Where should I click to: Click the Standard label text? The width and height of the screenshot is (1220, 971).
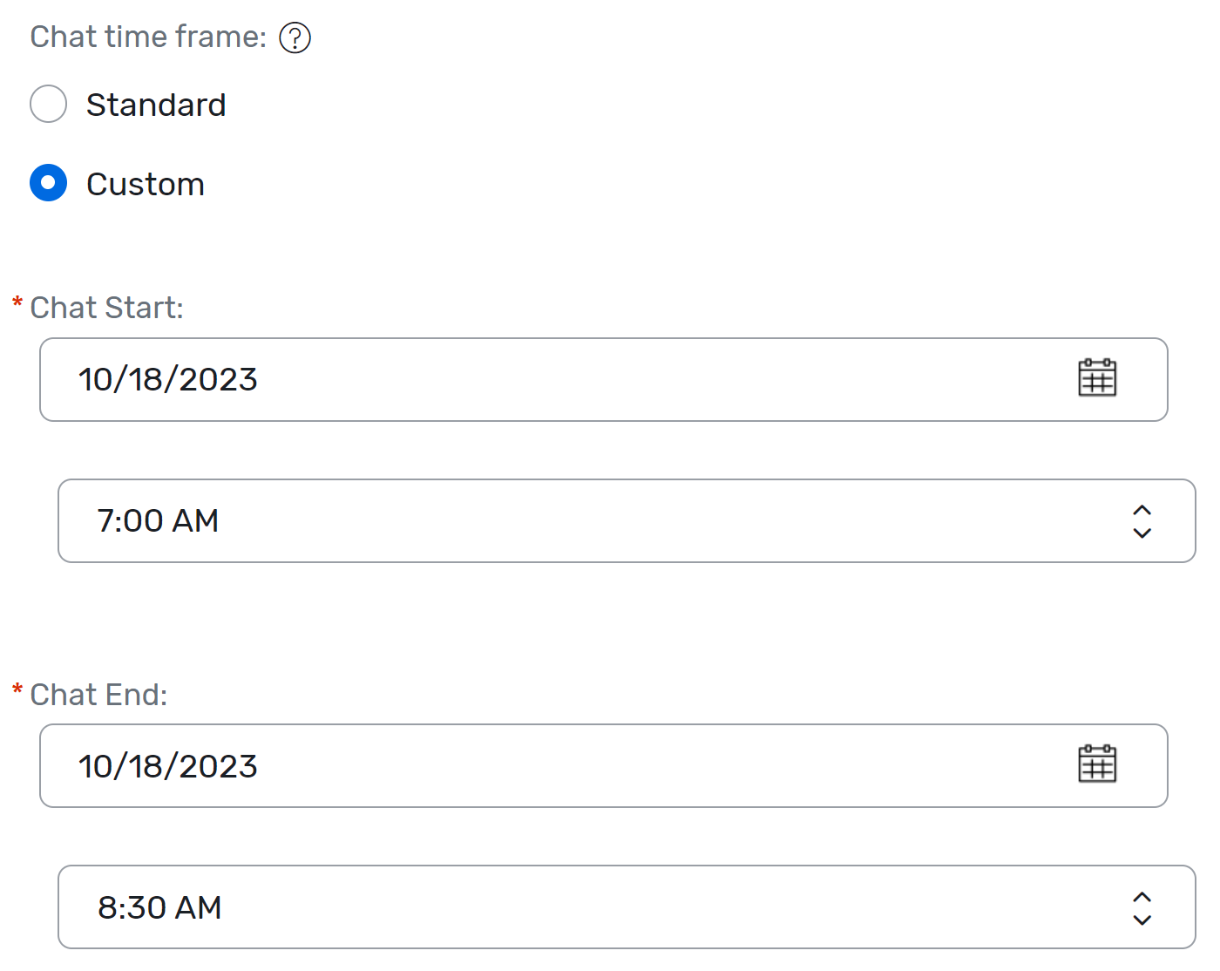coord(155,104)
